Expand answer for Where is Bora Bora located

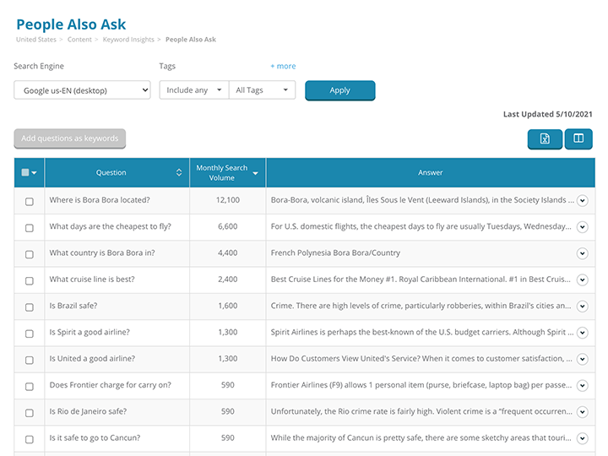pos(582,201)
